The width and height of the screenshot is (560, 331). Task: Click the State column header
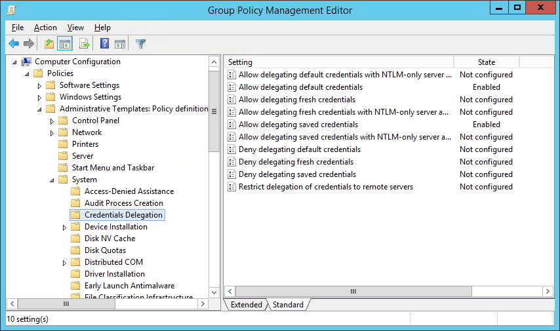click(486, 62)
